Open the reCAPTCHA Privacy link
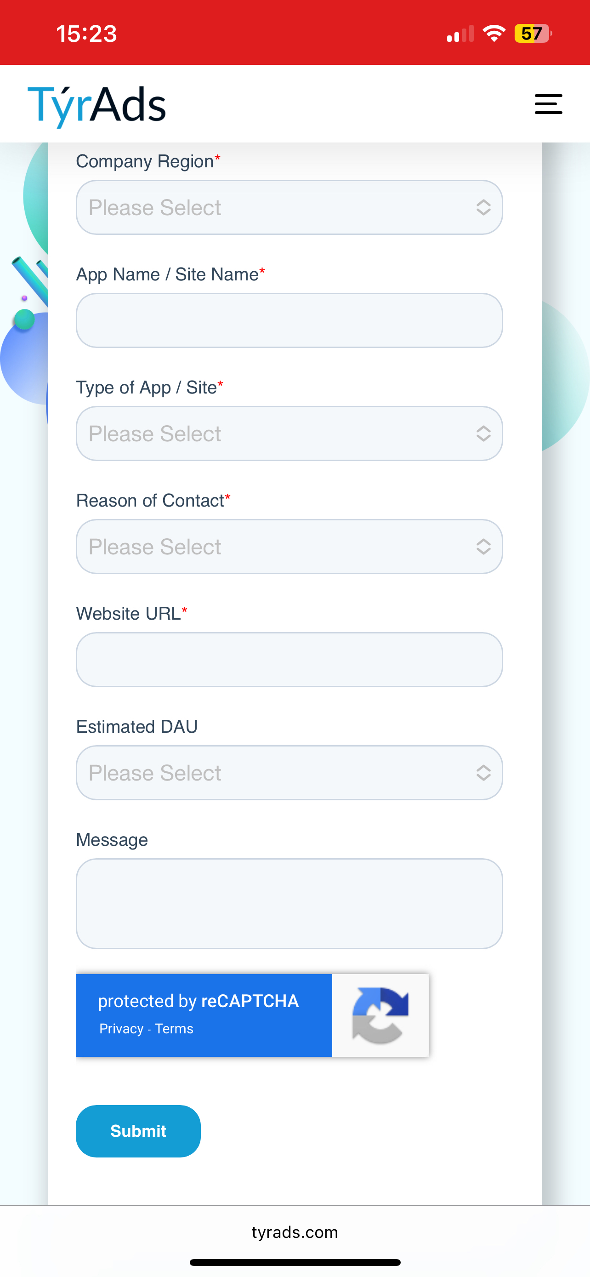The image size is (590, 1277). click(121, 1029)
